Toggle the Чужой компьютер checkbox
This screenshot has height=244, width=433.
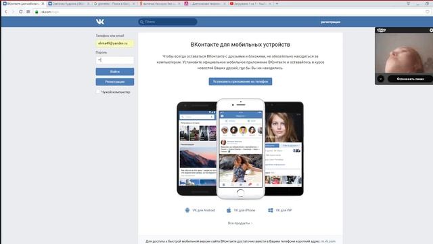[x=98, y=91]
